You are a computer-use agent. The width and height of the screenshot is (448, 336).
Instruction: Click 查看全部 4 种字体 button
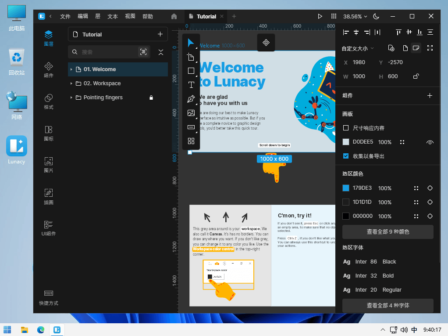(x=388, y=305)
